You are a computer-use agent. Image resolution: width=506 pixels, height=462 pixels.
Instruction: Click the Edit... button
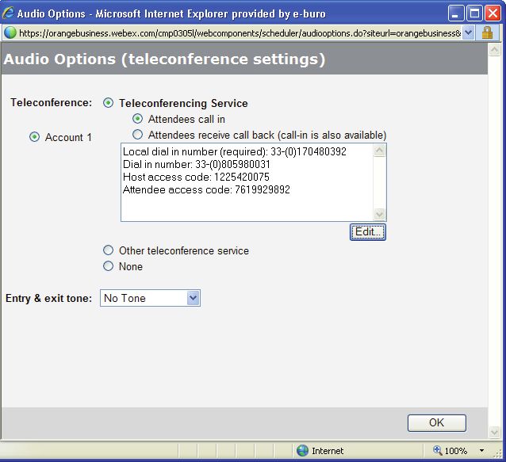point(367,232)
